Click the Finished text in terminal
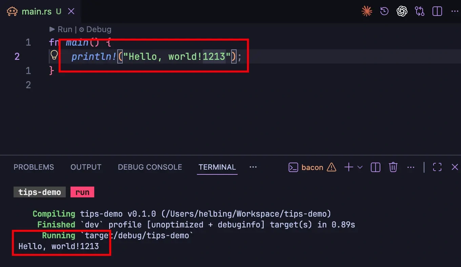The image size is (461, 267). (x=56, y=225)
